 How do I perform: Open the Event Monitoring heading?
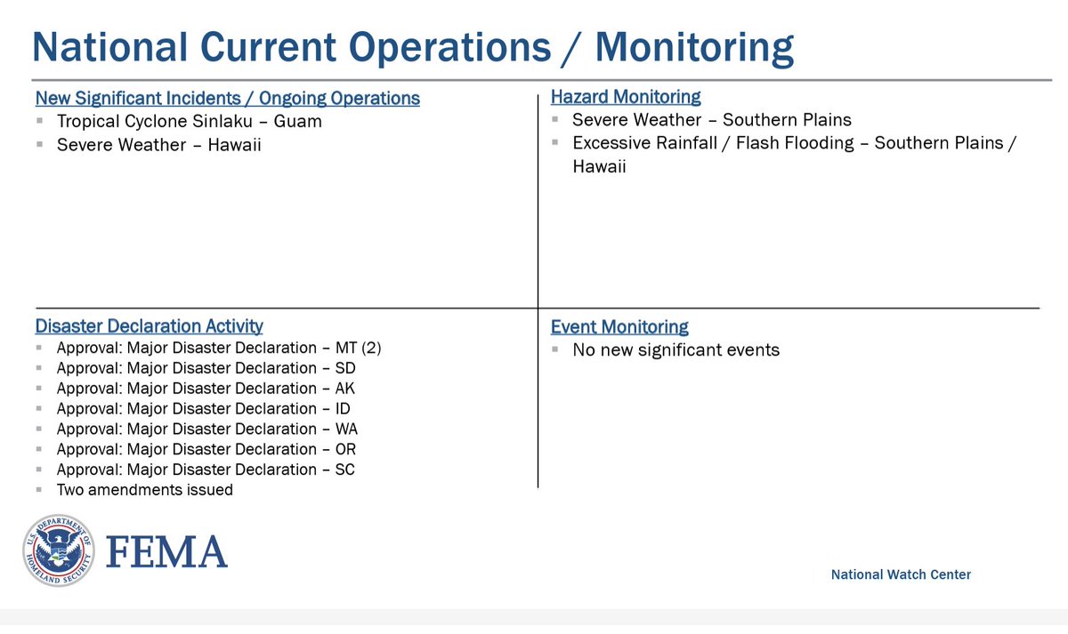619,327
